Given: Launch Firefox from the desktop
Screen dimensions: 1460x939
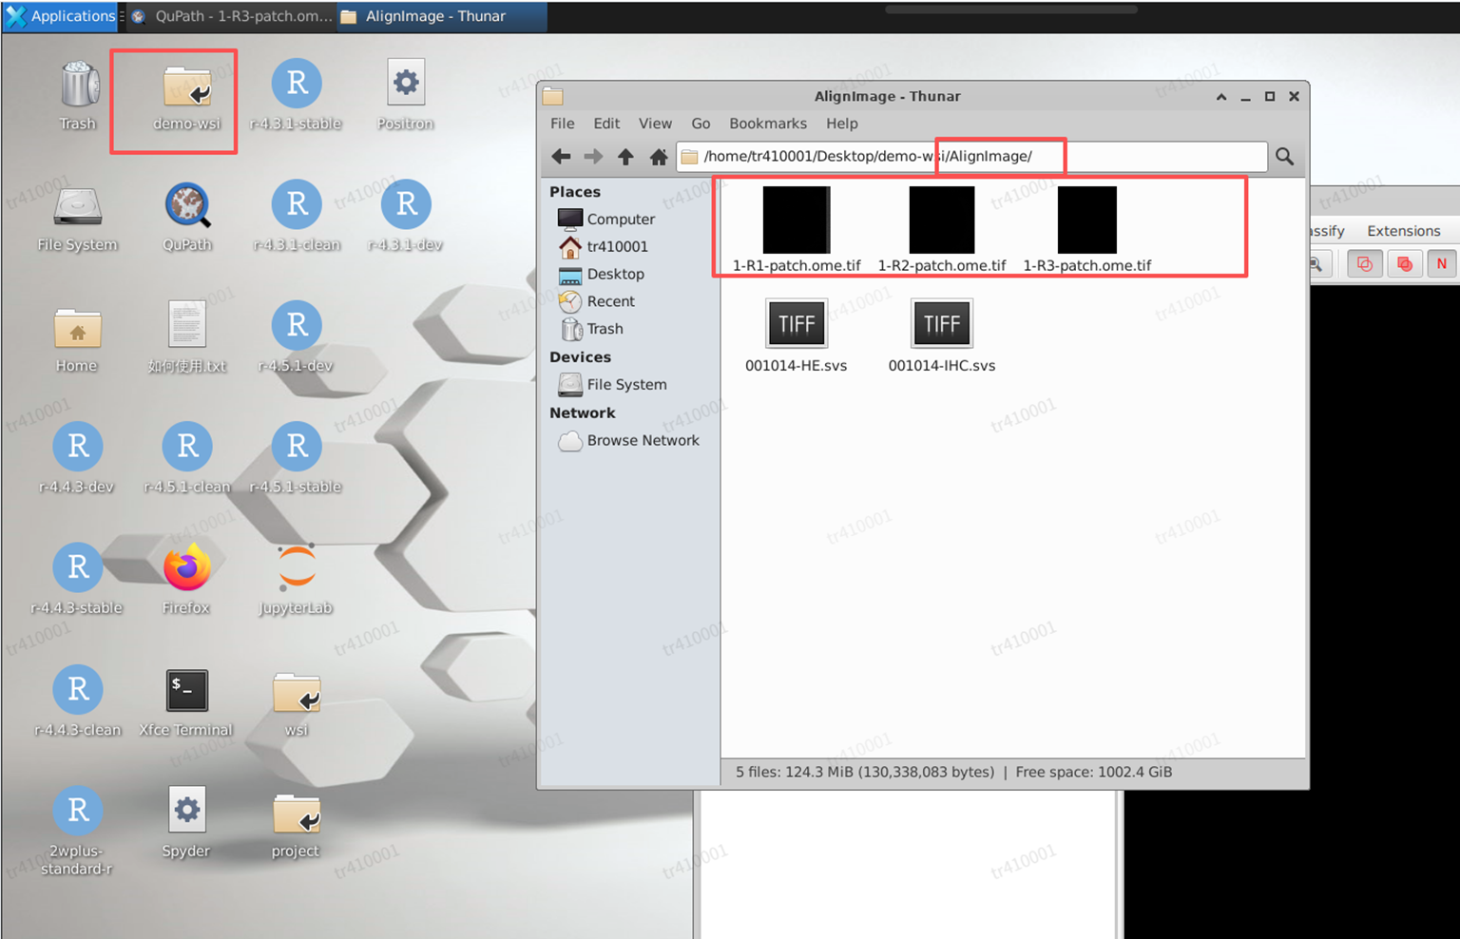Looking at the screenshot, I should [186, 568].
